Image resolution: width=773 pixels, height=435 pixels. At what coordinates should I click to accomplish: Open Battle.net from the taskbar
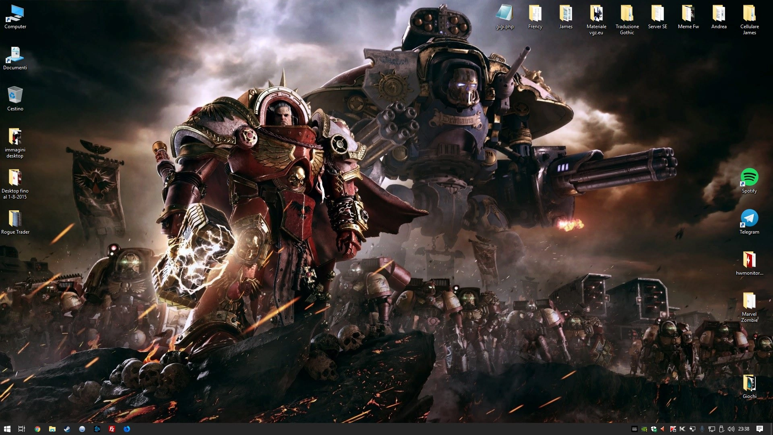(x=97, y=429)
